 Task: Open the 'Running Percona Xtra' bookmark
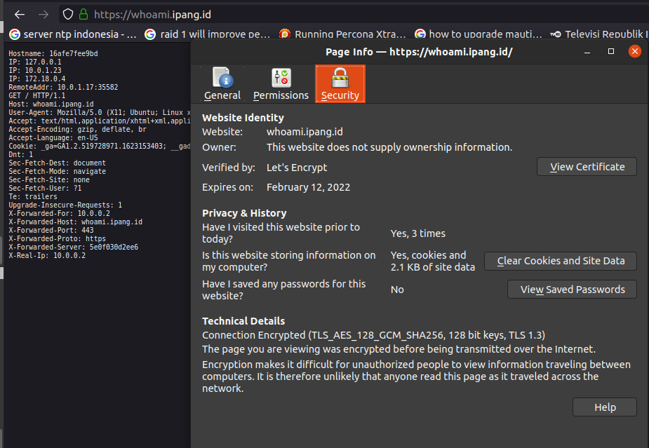click(342, 34)
